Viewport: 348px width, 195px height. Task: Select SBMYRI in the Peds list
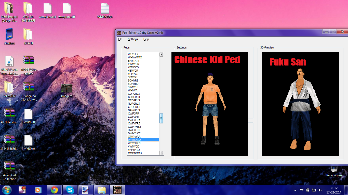(x=143, y=77)
